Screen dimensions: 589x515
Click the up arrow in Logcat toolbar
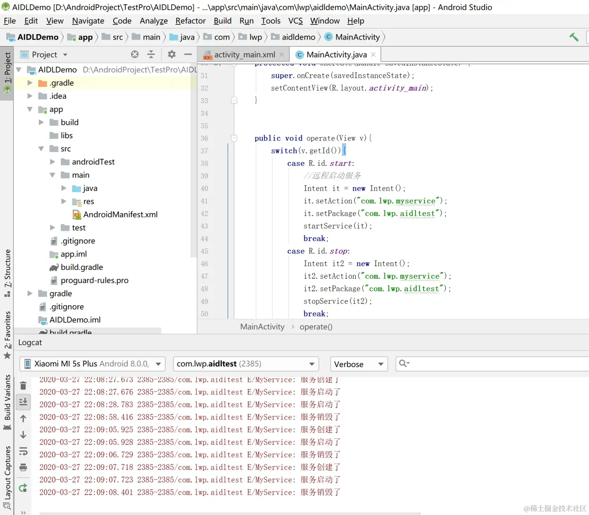pyautogui.click(x=23, y=418)
